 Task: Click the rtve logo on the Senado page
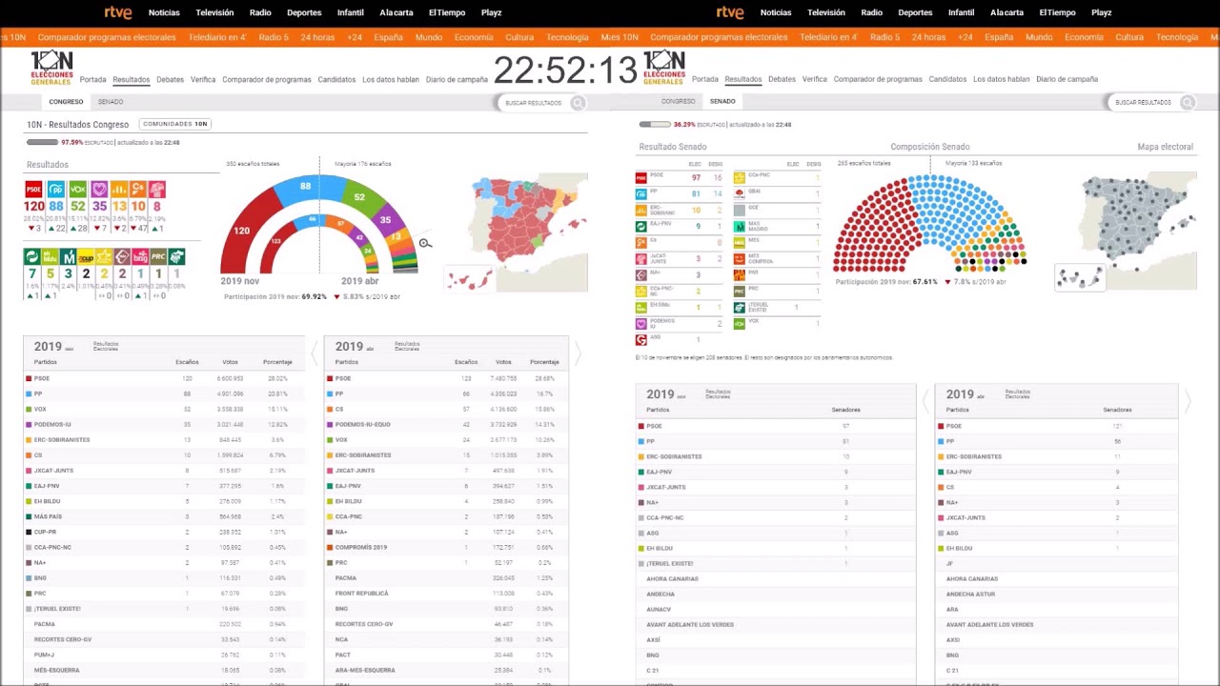pos(730,12)
